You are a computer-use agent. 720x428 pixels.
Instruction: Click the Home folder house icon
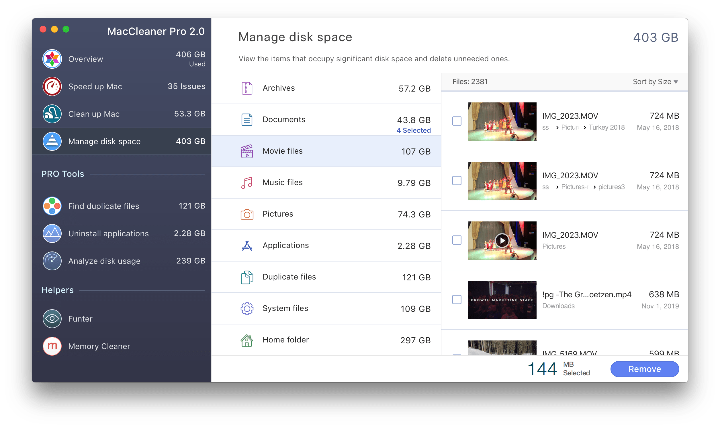point(247,340)
